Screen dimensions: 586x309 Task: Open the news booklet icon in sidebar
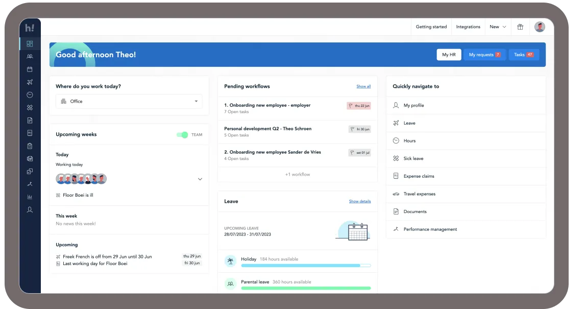click(x=30, y=159)
